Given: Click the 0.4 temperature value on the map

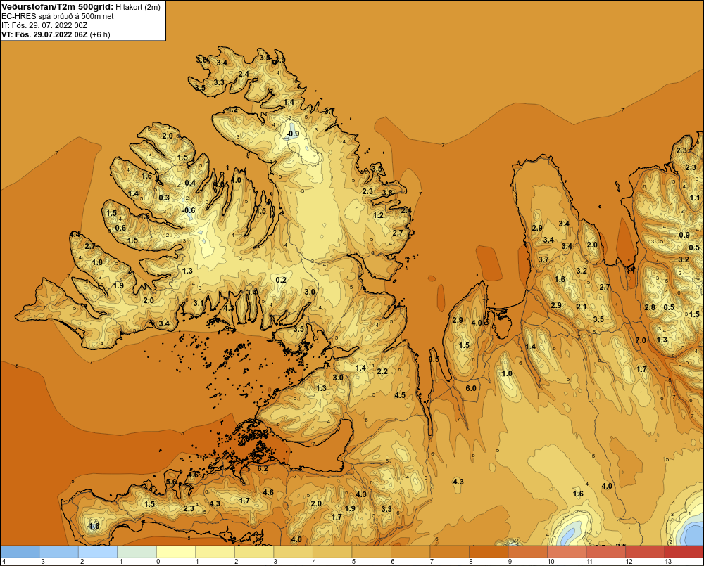Looking at the screenshot, I should (x=190, y=183).
